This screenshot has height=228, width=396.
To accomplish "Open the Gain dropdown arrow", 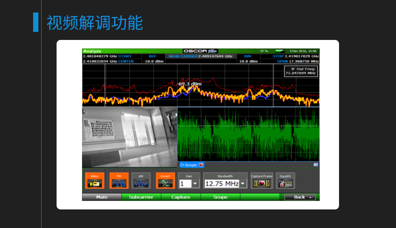I will (195, 184).
